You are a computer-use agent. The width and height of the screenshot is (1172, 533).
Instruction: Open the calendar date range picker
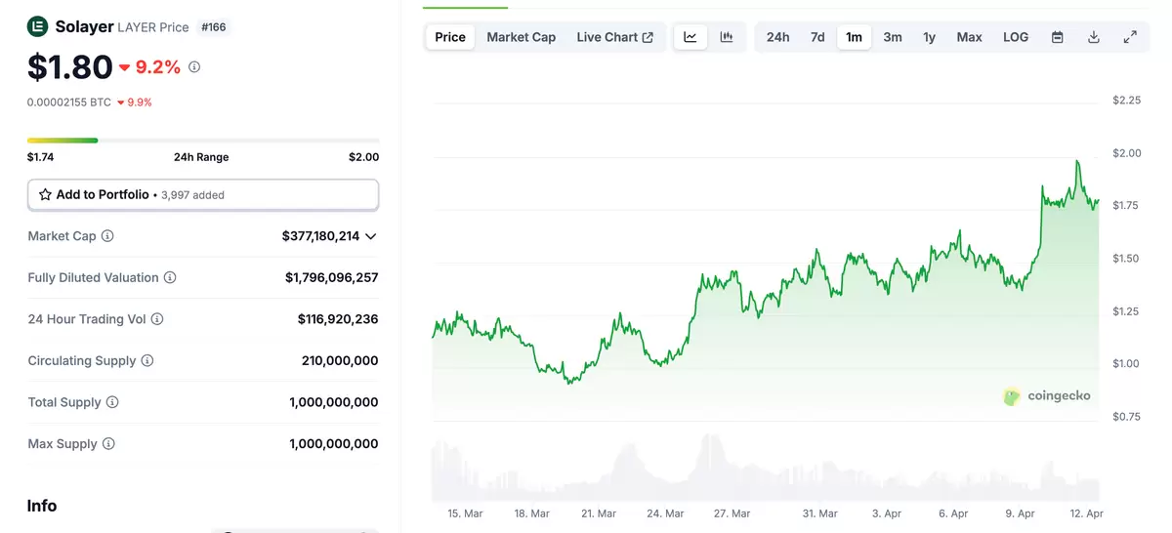1058,37
